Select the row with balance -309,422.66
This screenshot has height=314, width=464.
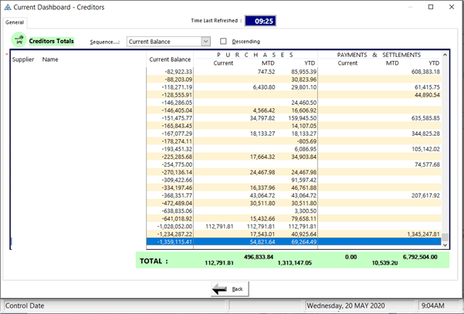tap(293, 180)
